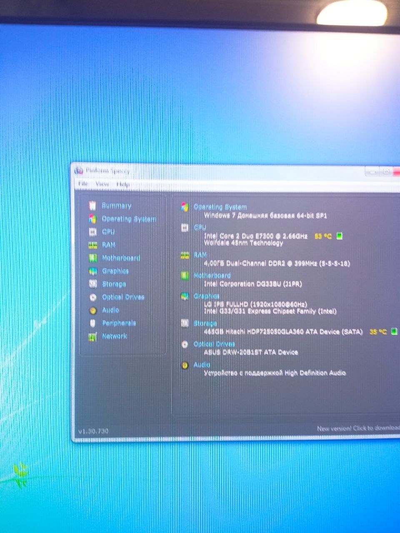Open Storage heading link in summary
The width and height of the screenshot is (400, 533).
click(205, 323)
